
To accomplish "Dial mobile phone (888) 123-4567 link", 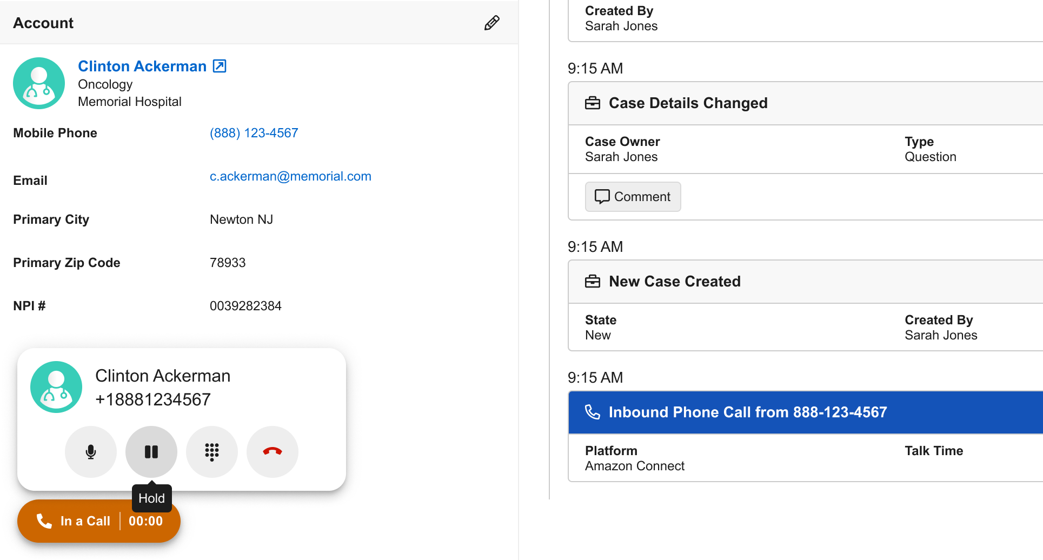I will pos(254,133).
